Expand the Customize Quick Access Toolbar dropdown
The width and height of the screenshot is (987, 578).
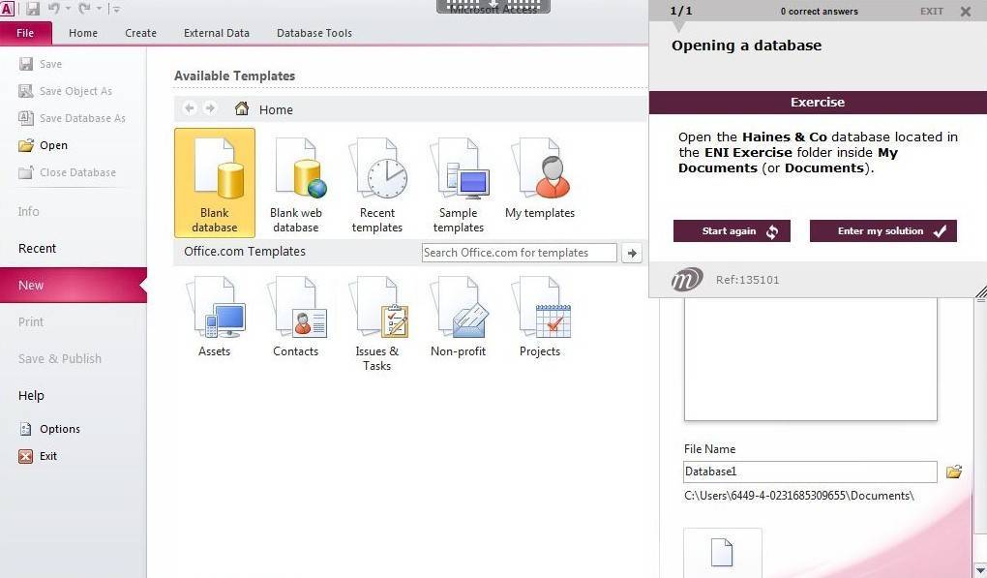point(117,10)
